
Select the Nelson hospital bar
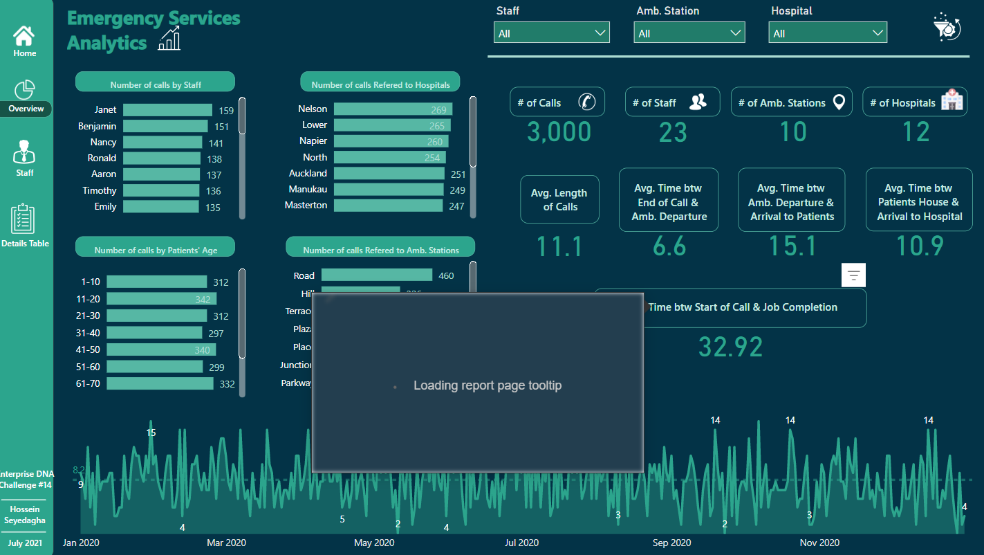392,109
